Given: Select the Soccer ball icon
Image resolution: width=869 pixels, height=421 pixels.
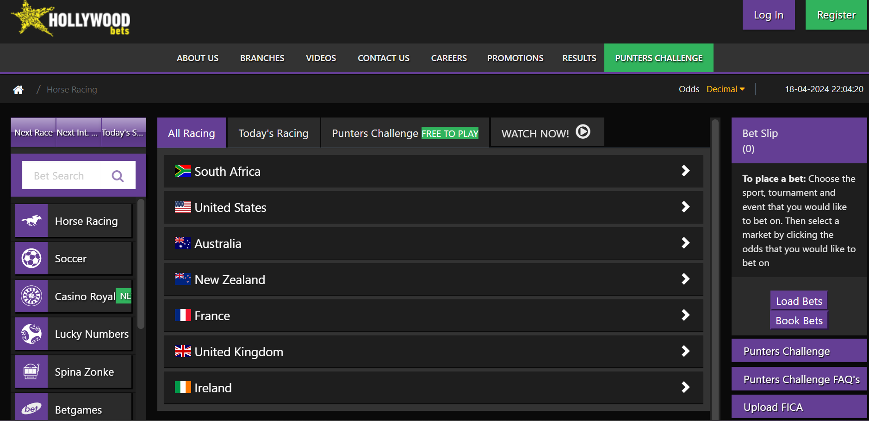Looking at the screenshot, I should click(31, 258).
